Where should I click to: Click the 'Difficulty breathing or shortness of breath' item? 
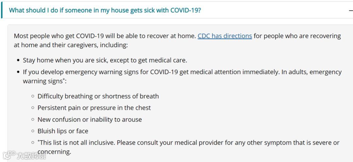click(98, 96)
